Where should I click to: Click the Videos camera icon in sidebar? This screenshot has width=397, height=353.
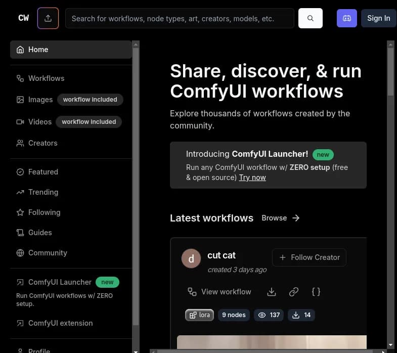click(x=20, y=122)
